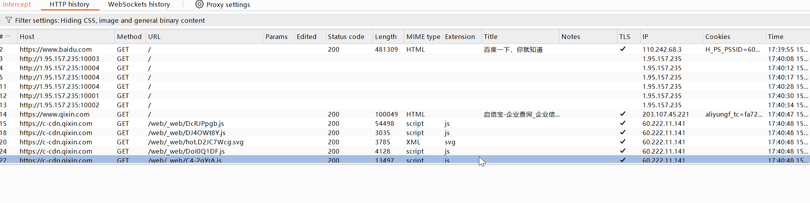The height and width of the screenshot is (203, 810).
Task: Select the HTTP history tab
Action: tap(69, 5)
